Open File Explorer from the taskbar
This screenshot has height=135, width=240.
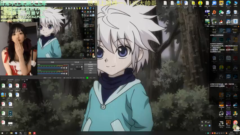click(x=11, y=133)
